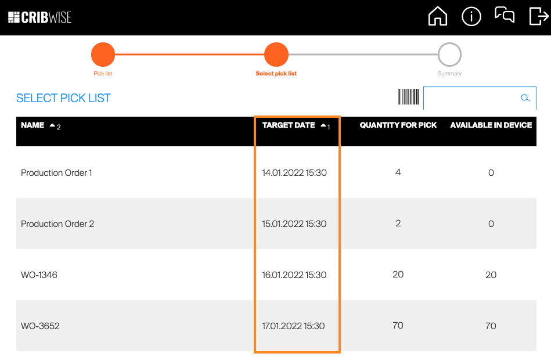Open the information icon
Viewport: 551px width, 357px height.
(471, 17)
